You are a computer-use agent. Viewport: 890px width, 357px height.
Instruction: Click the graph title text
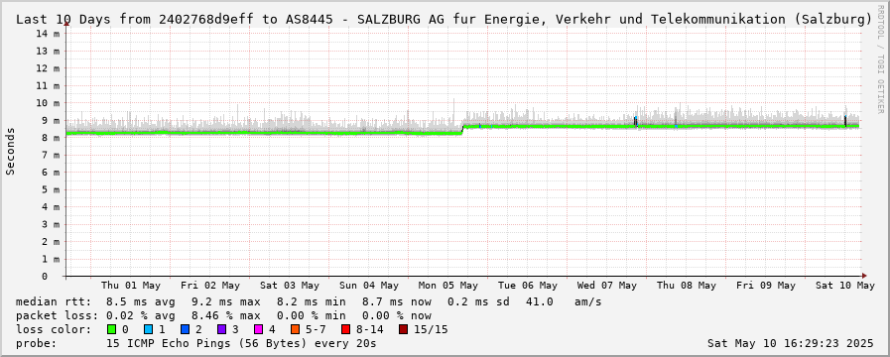coord(444,19)
